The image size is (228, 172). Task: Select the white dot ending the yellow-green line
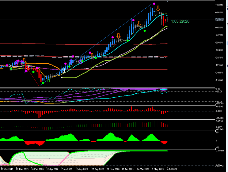[62, 78]
